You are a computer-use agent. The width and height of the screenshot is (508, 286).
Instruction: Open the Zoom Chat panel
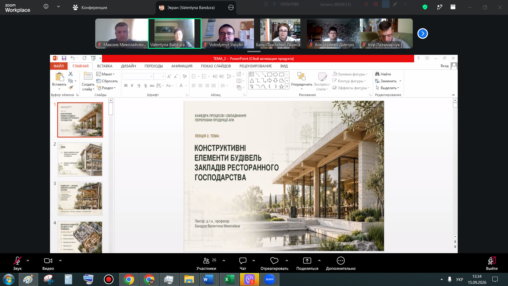[243, 261]
